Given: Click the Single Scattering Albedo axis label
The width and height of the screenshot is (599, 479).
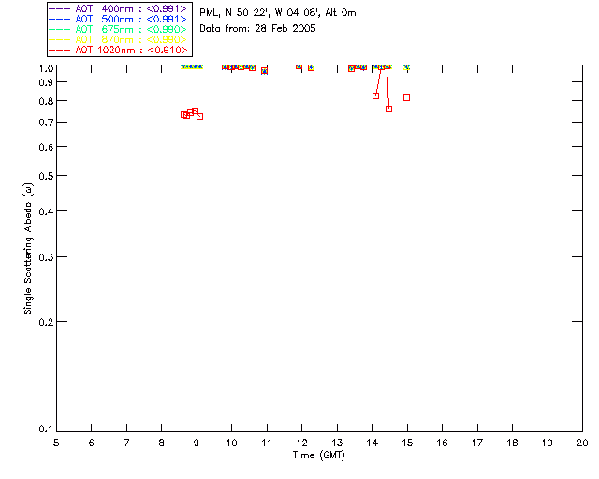Looking at the screenshot, I should click(x=28, y=249).
